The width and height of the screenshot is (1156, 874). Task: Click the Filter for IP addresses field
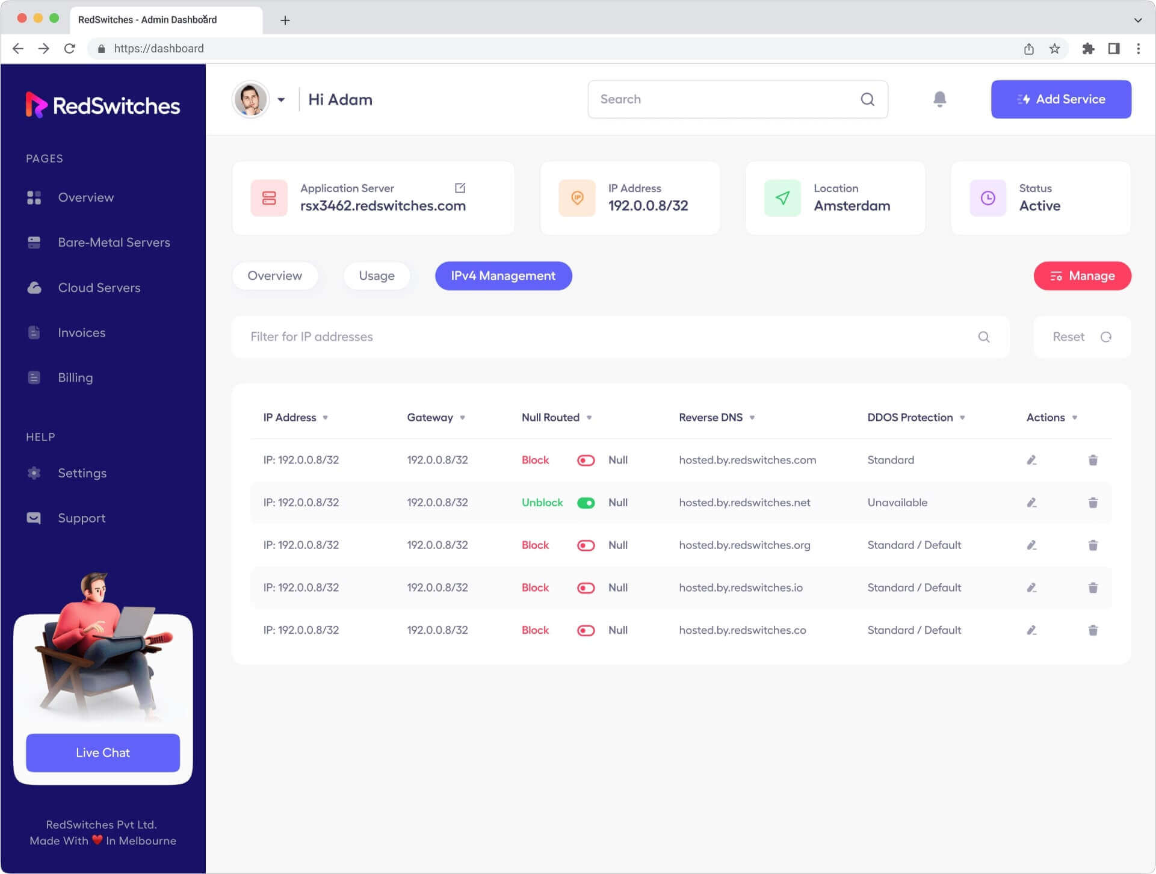[620, 337]
